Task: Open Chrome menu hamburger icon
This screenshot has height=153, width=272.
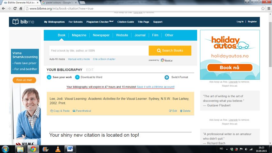Action: click(x=269, y=9)
